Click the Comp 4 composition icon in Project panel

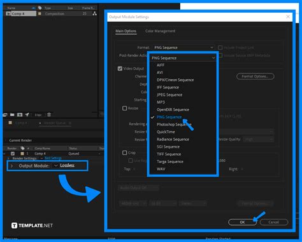(x=8, y=13)
